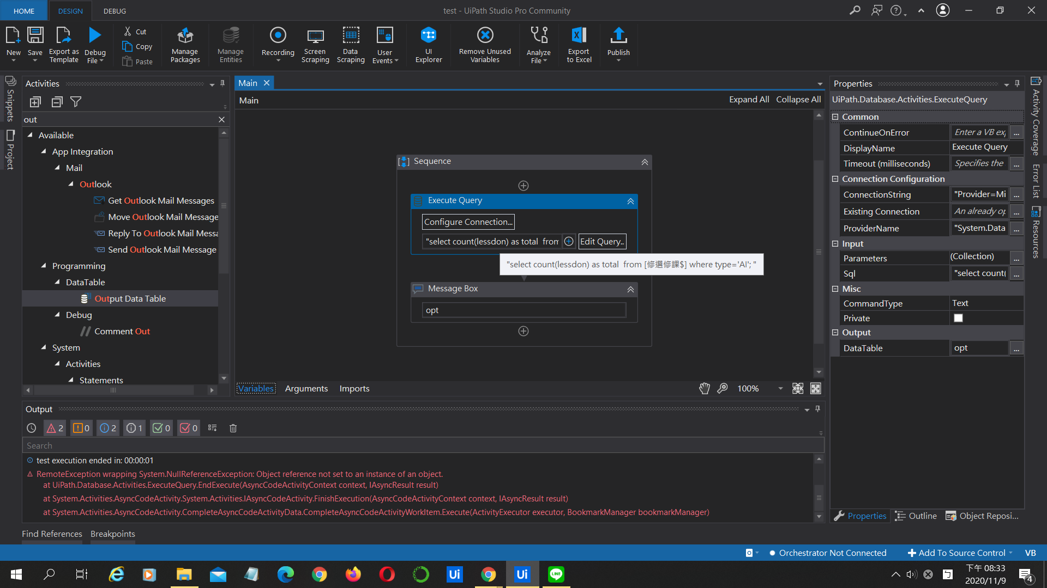The height and width of the screenshot is (588, 1047).
Task: Click Remove Unused Variables
Action: point(484,45)
